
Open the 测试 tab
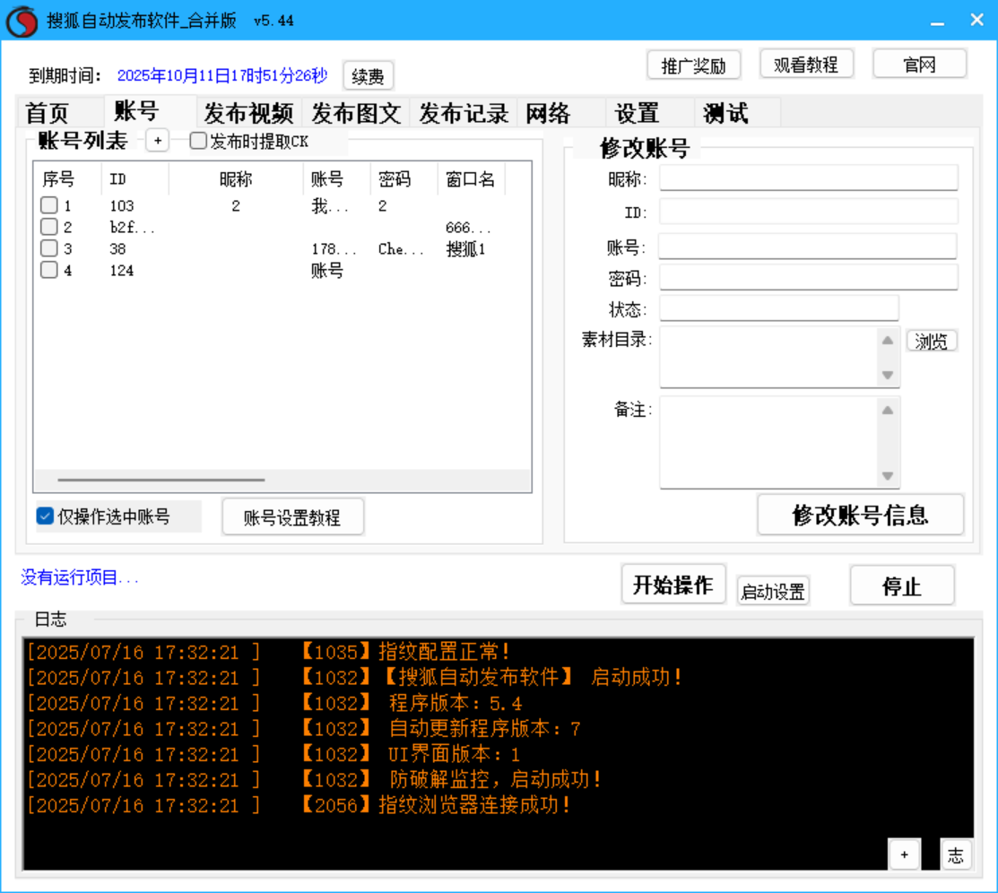click(x=737, y=113)
